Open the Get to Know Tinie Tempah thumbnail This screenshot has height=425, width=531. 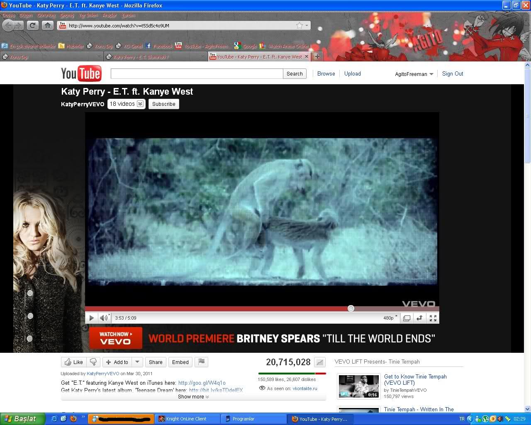pos(358,386)
